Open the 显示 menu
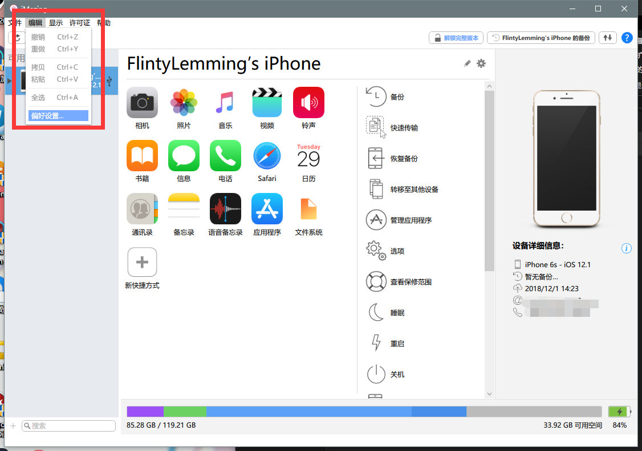 coord(56,23)
